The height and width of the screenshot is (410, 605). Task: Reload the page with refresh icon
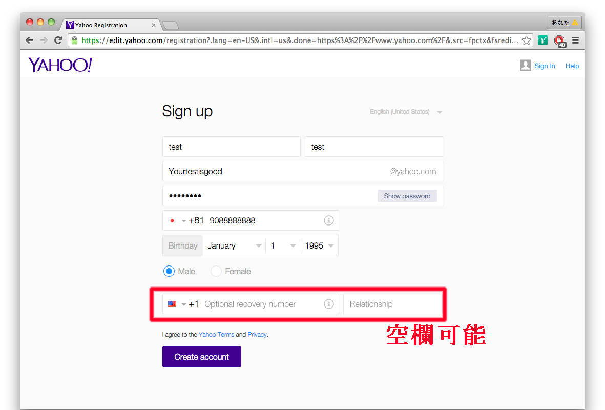click(x=58, y=40)
